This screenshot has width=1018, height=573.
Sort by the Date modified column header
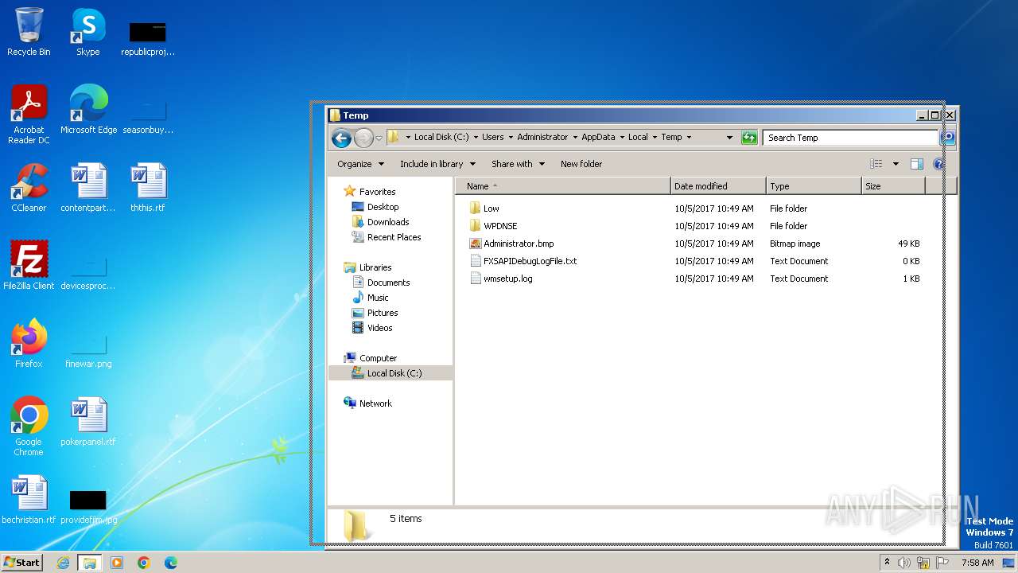(x=718, y=186)
